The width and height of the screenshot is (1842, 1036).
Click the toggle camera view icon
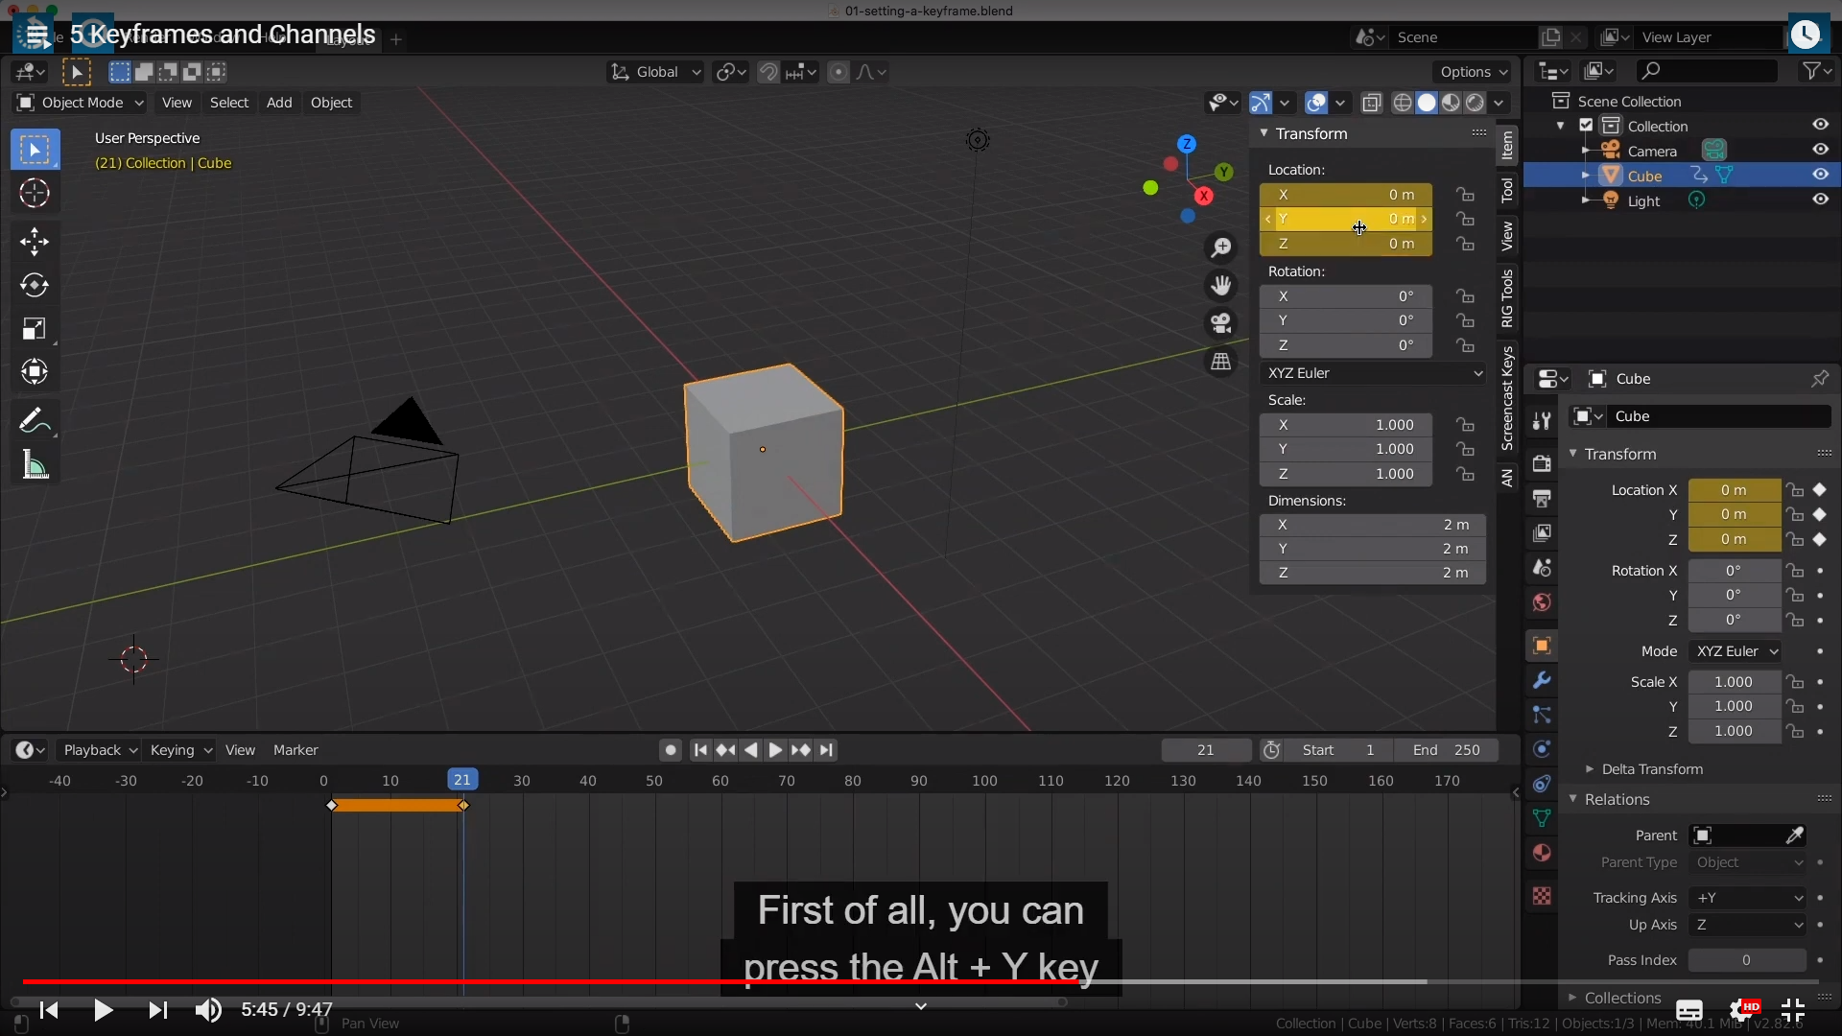1220,323
